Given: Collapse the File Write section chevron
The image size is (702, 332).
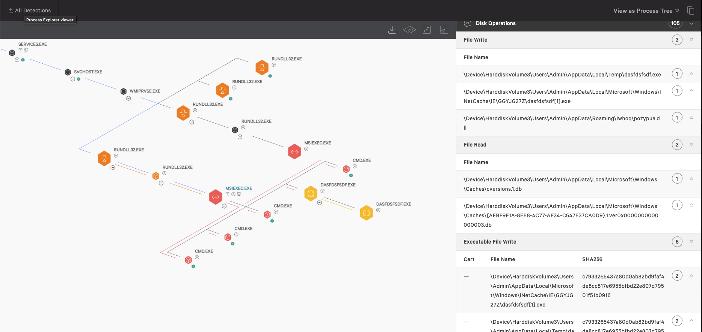Looking at the screenshot, I should point(691,40).
